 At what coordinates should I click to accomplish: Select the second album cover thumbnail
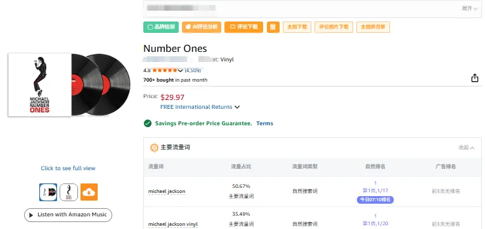[68, 192]
